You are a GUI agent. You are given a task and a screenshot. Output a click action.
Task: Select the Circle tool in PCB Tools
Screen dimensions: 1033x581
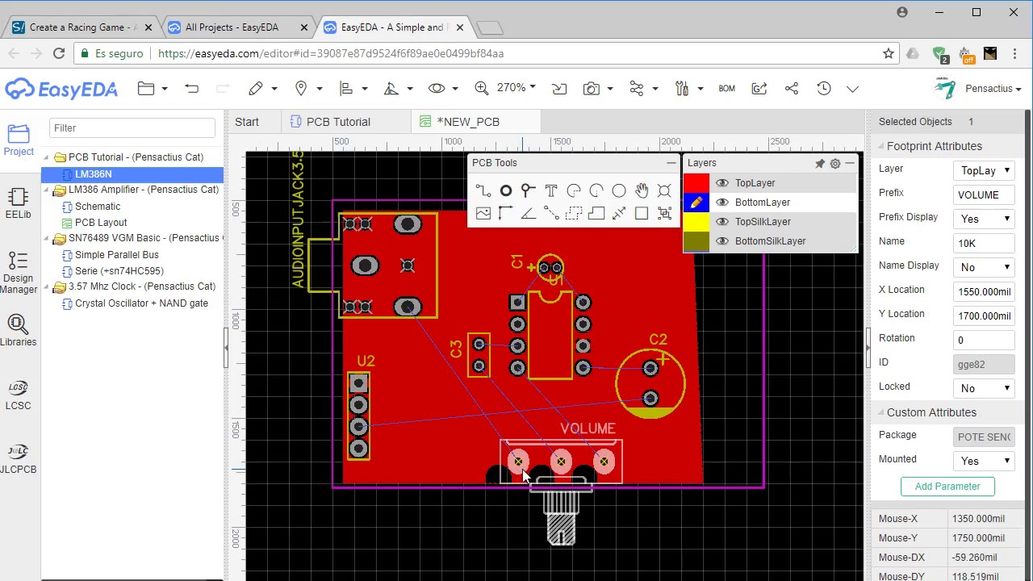[x=618, y=191]
